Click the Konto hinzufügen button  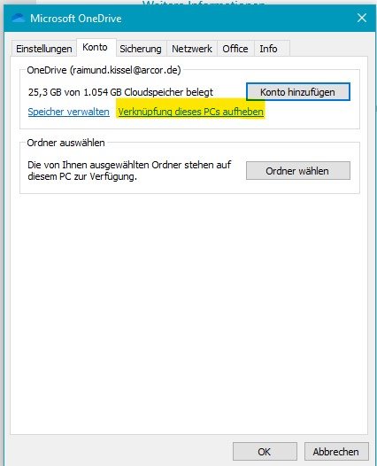click(x=297, y=92)
